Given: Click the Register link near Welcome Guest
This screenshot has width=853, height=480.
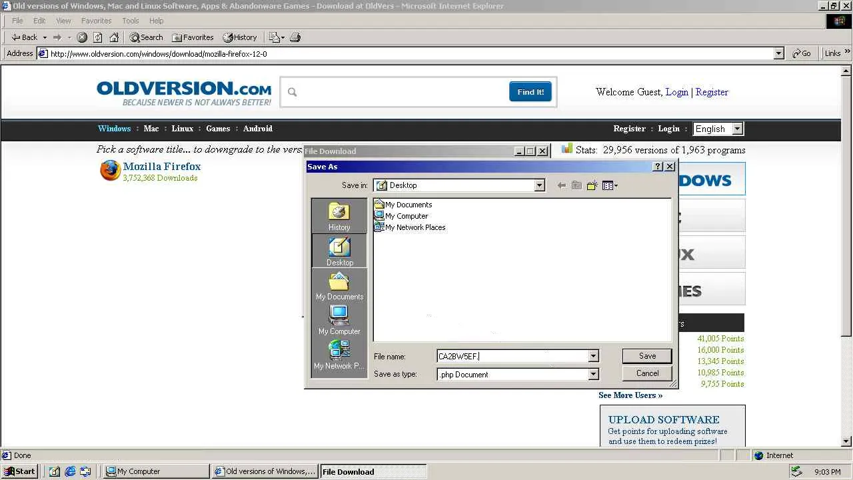Looking at the screenshot, I should [712, 92].
